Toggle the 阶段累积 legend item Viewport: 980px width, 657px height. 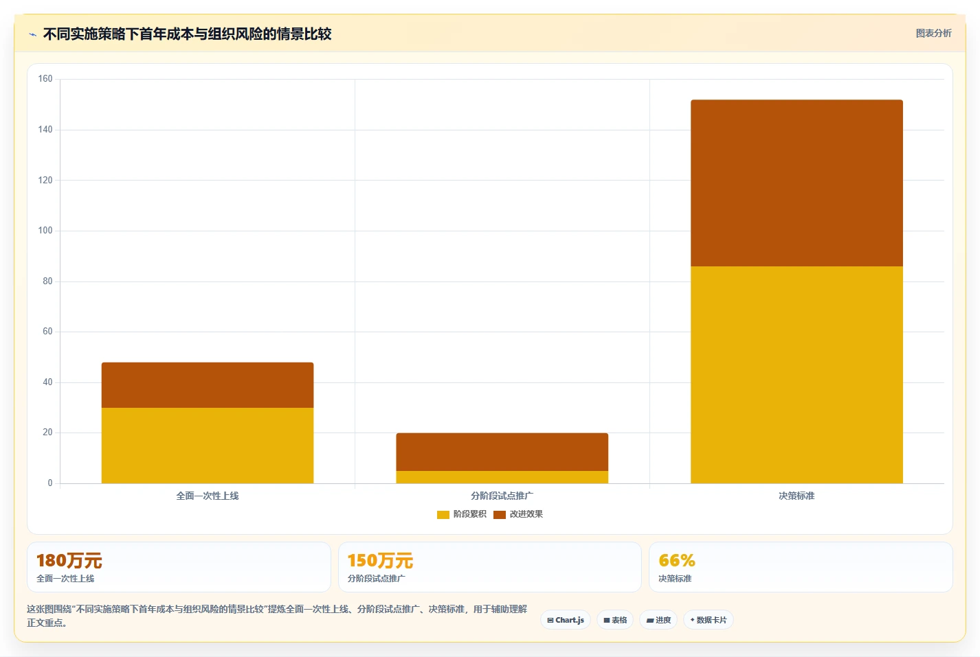462,514
